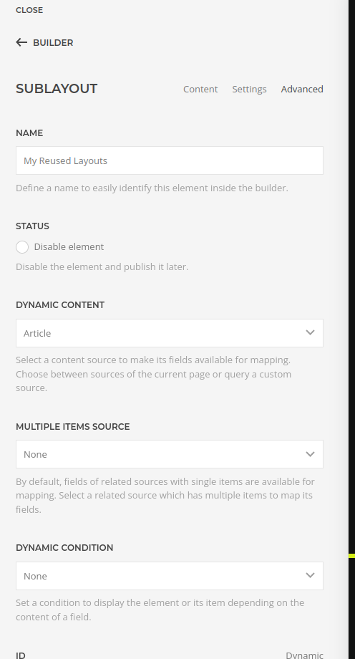Click the Dynamic link beside the ID field
Image resolution: width=355 pixels, height=659 pixels.
(305, 655)
